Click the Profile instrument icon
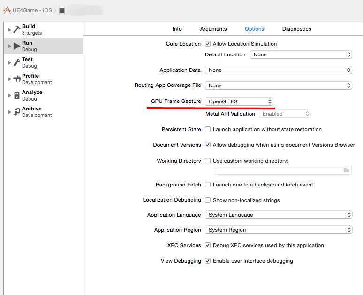Image resolution: width=363 pixels, height=295 pixels. 17,79
